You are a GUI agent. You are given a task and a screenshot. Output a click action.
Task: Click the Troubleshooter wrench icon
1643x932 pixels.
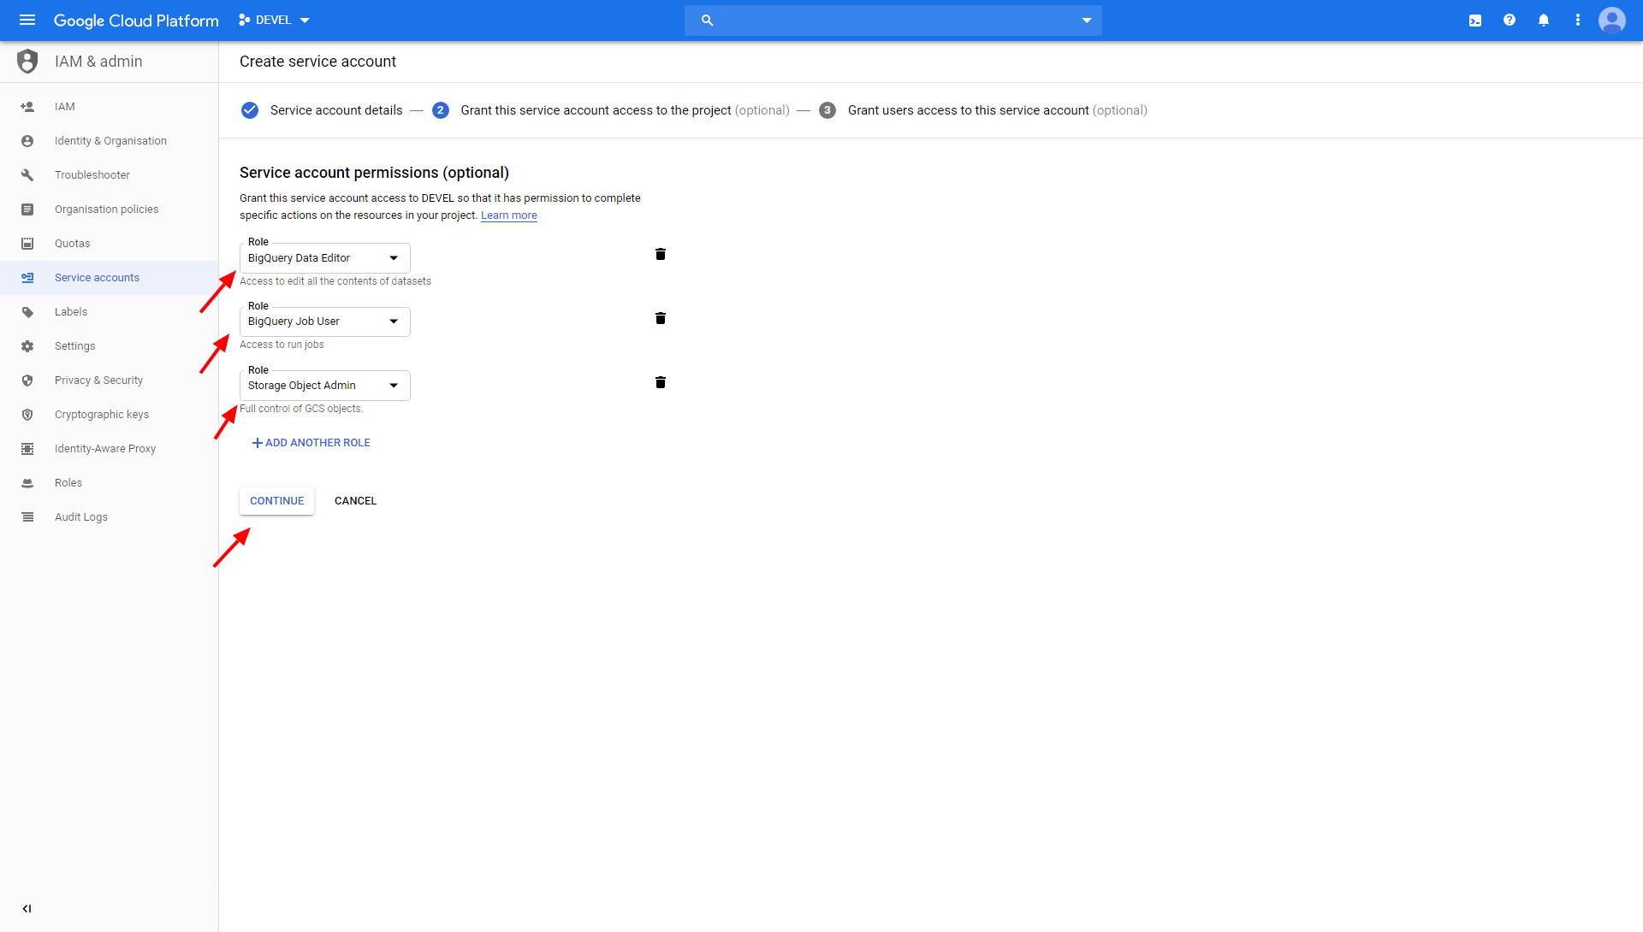point(27,175)
